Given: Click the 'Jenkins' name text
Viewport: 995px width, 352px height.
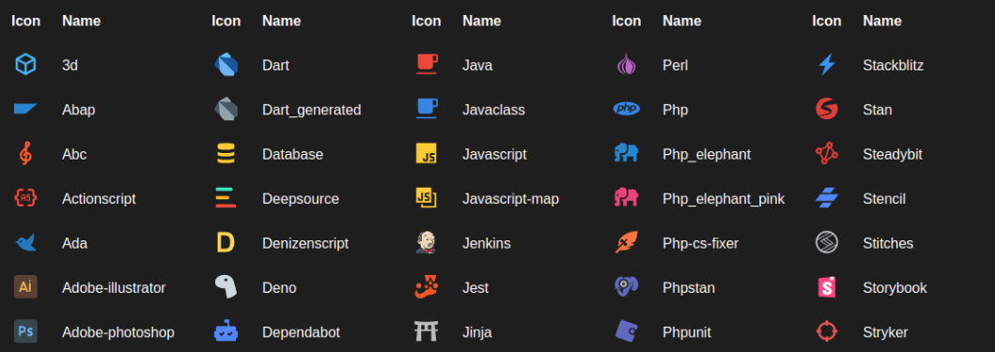Looking at the screenshot, I should (x=487, y=243).
